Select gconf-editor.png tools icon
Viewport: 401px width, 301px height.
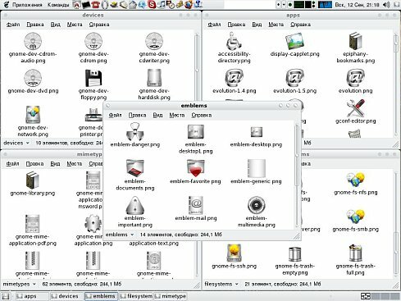coord(355,108)
